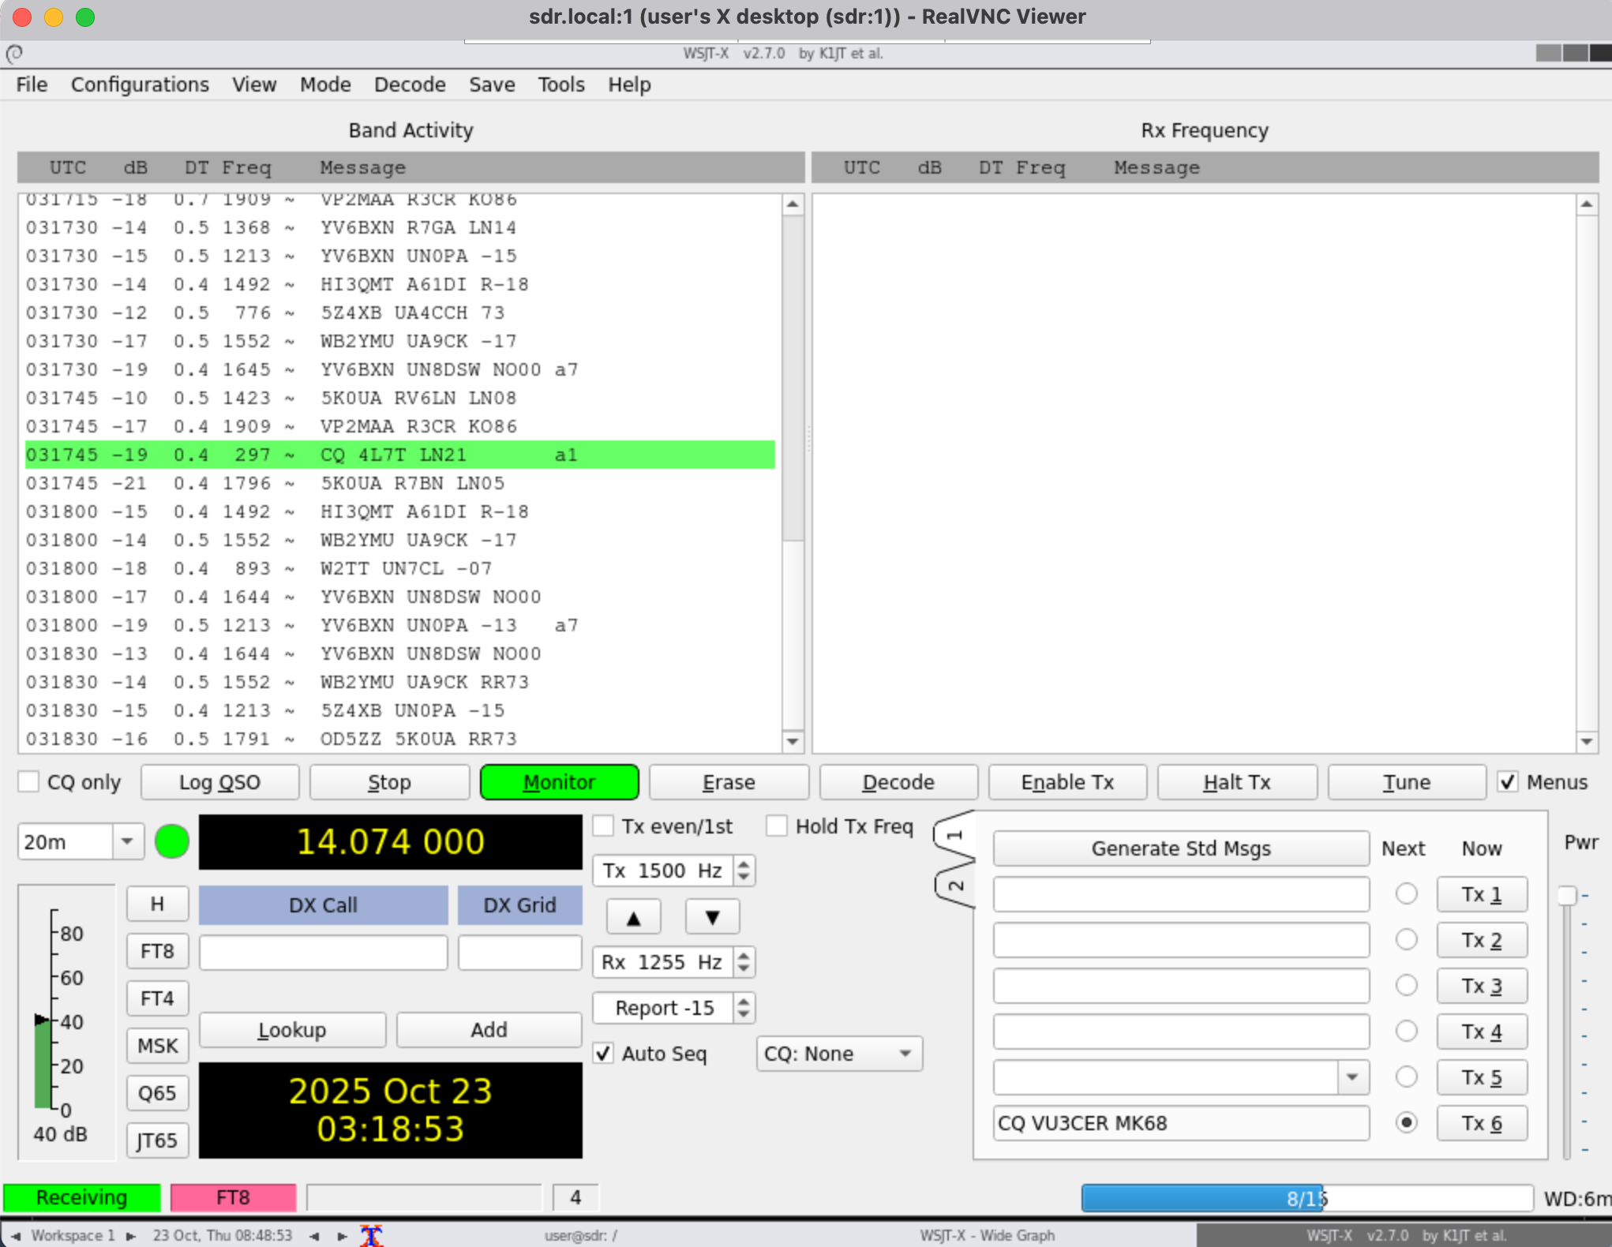Switch to message tab 2

pos(955,885)
